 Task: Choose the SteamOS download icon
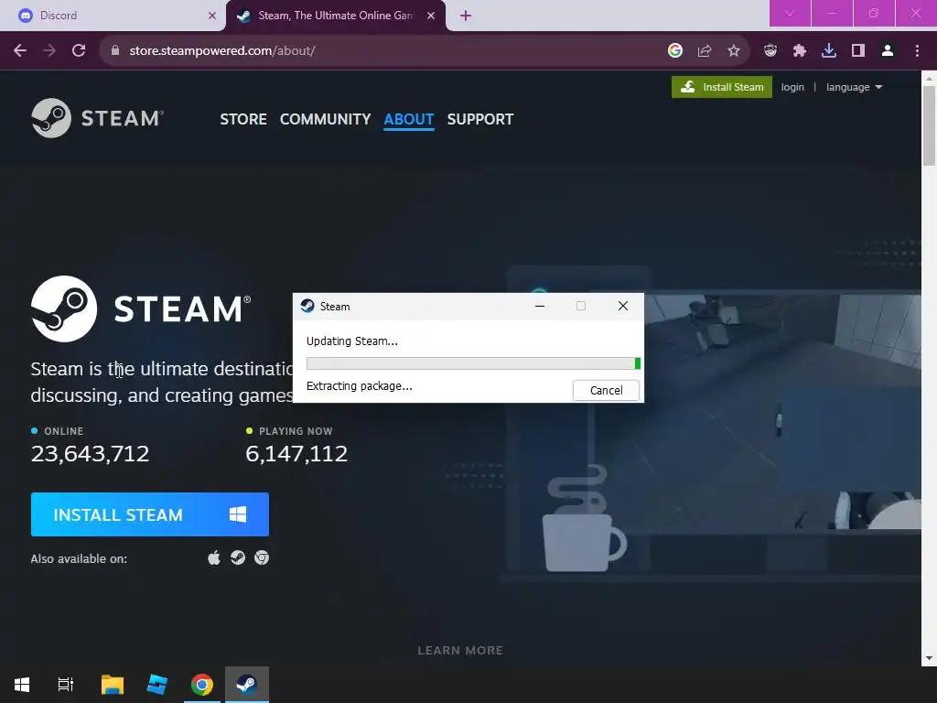[238, 558]
